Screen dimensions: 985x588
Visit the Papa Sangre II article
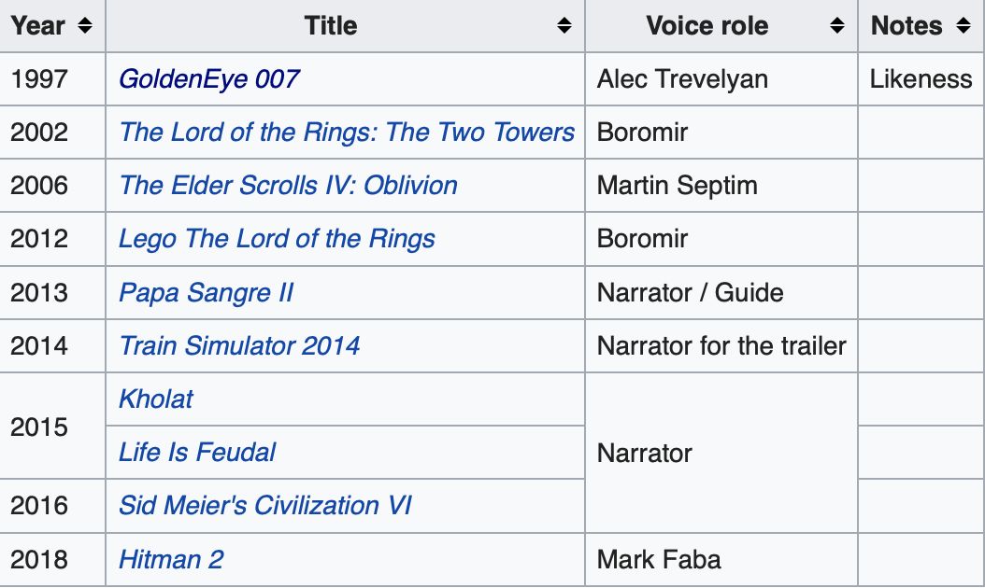[206, 292]
